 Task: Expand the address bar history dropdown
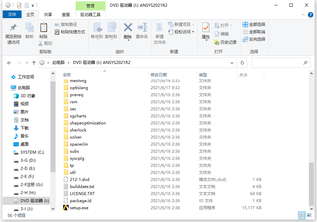[x=232, y=63]
